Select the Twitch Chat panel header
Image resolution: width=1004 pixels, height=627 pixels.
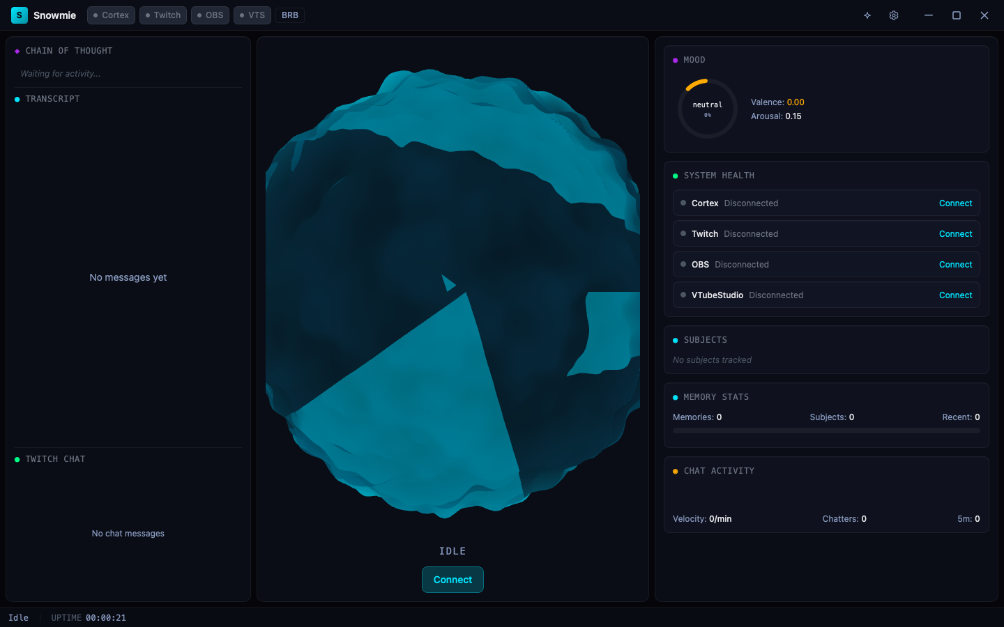(x=55, y=459)
